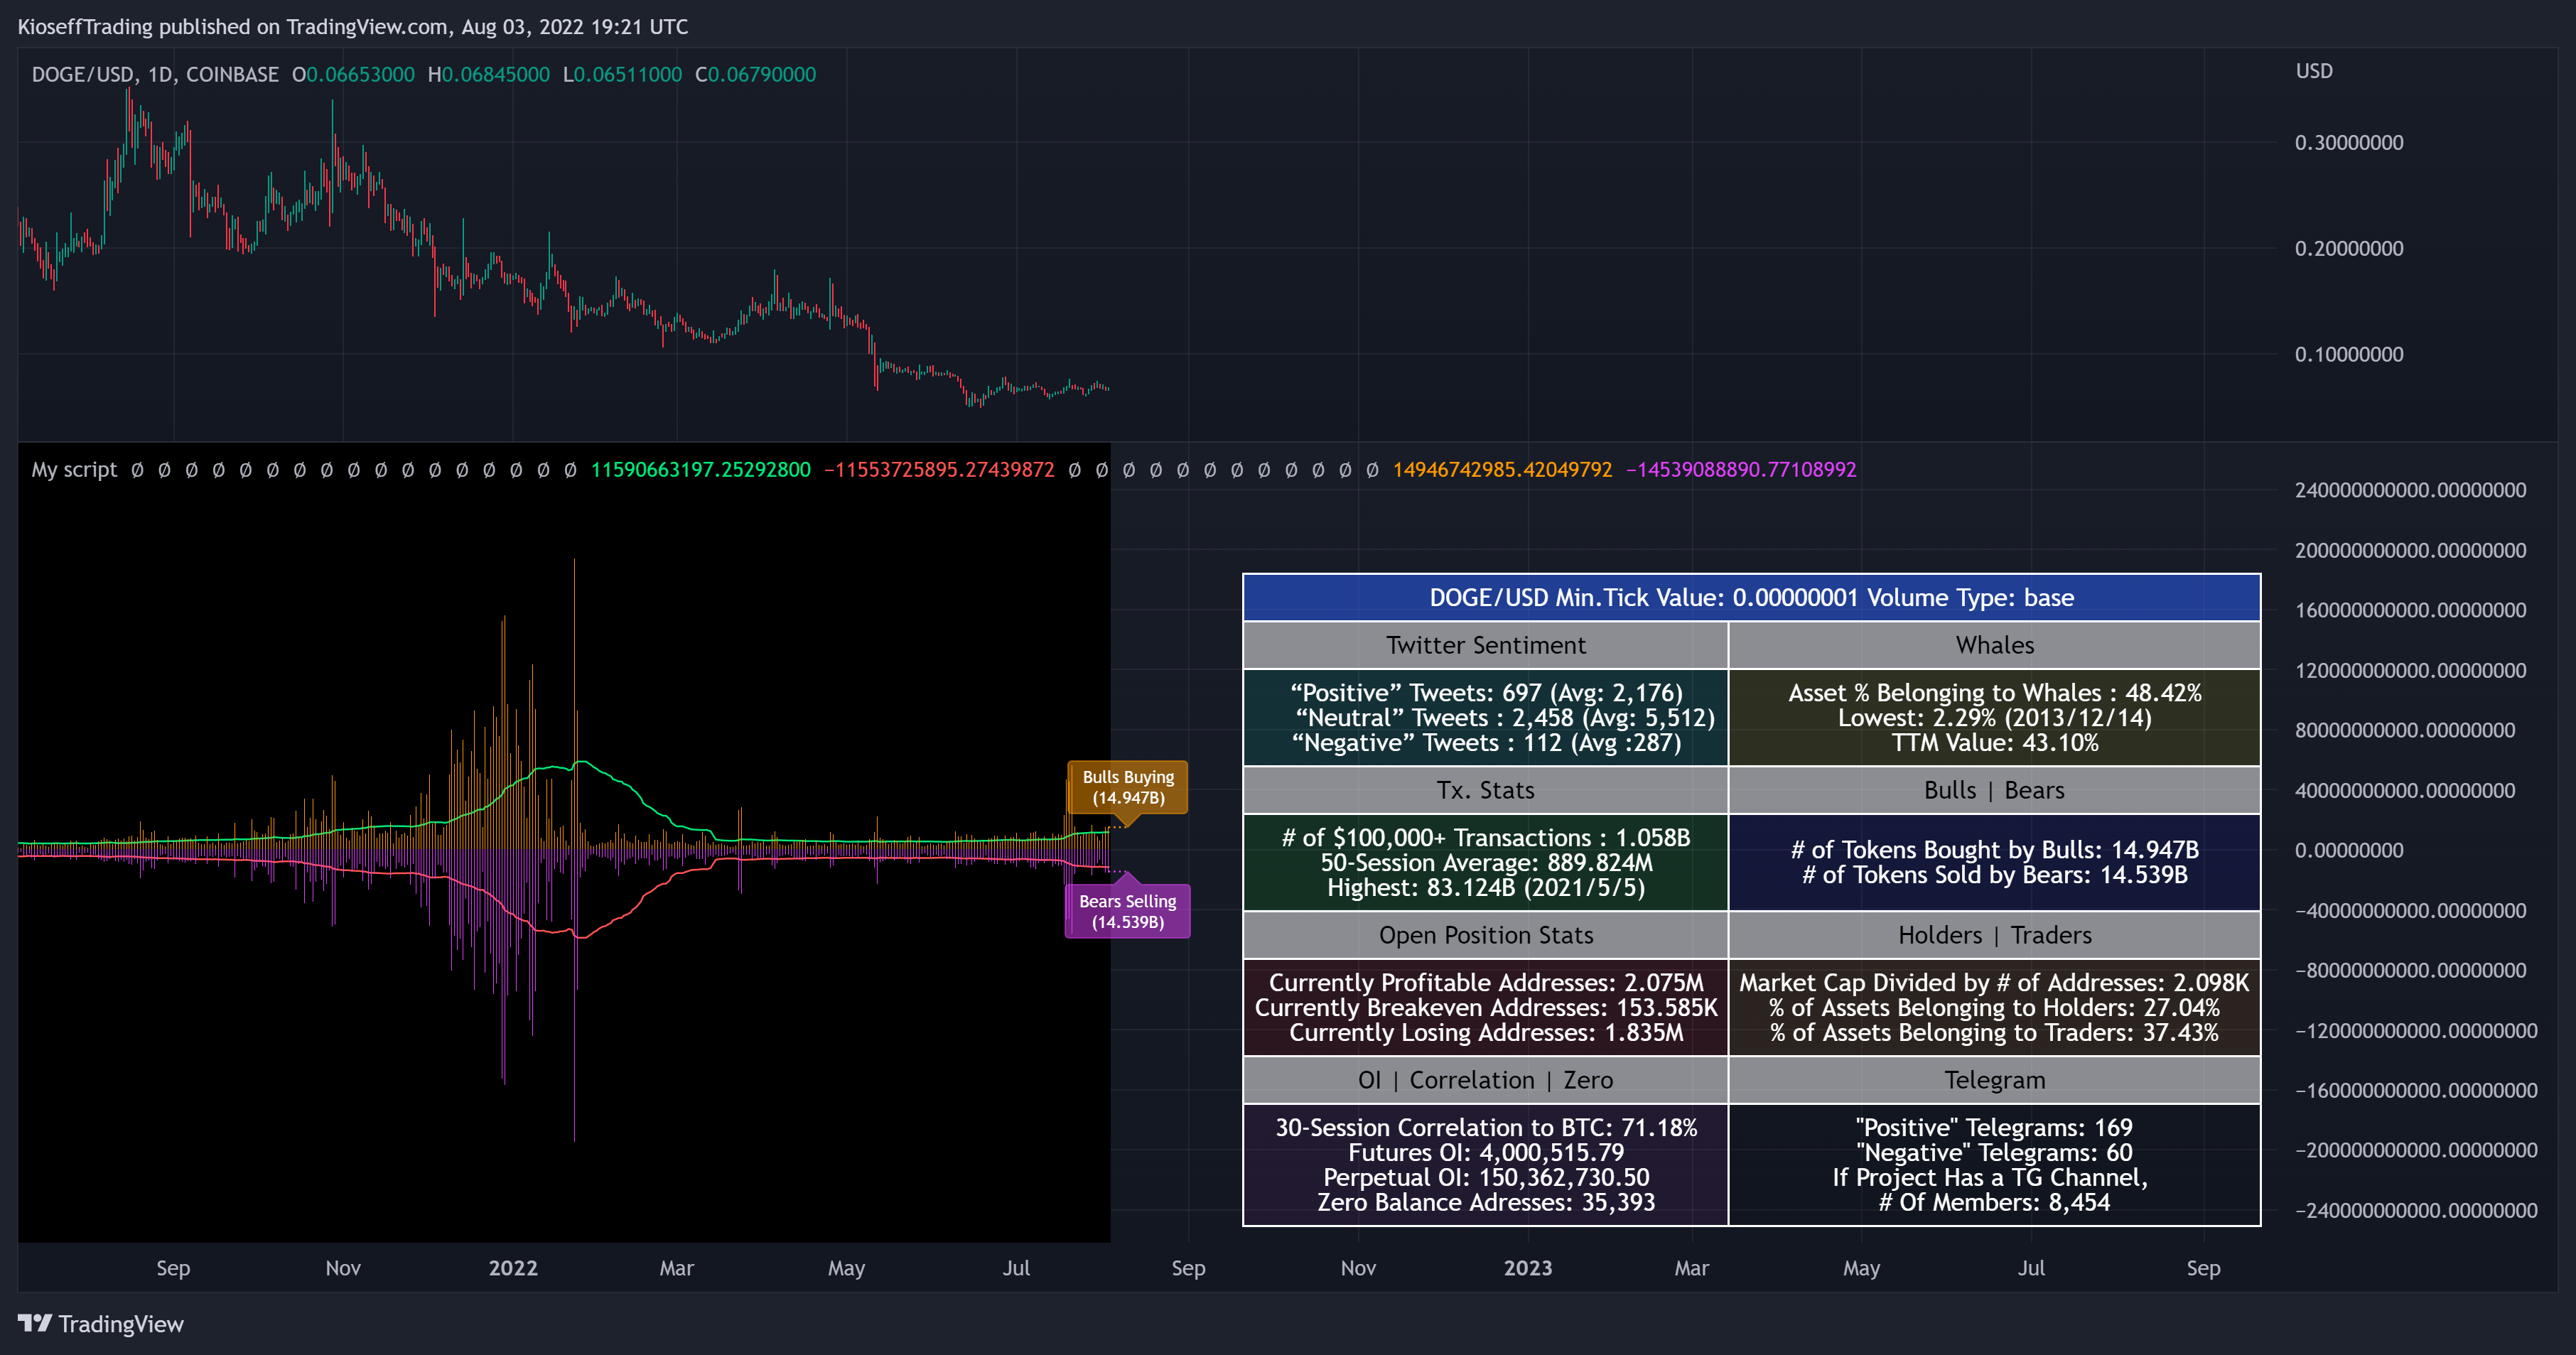The image size is (2576, 1355).
Task: Click the "Negative" Tweets : 112 line
Action: (x=1486, y=743)
